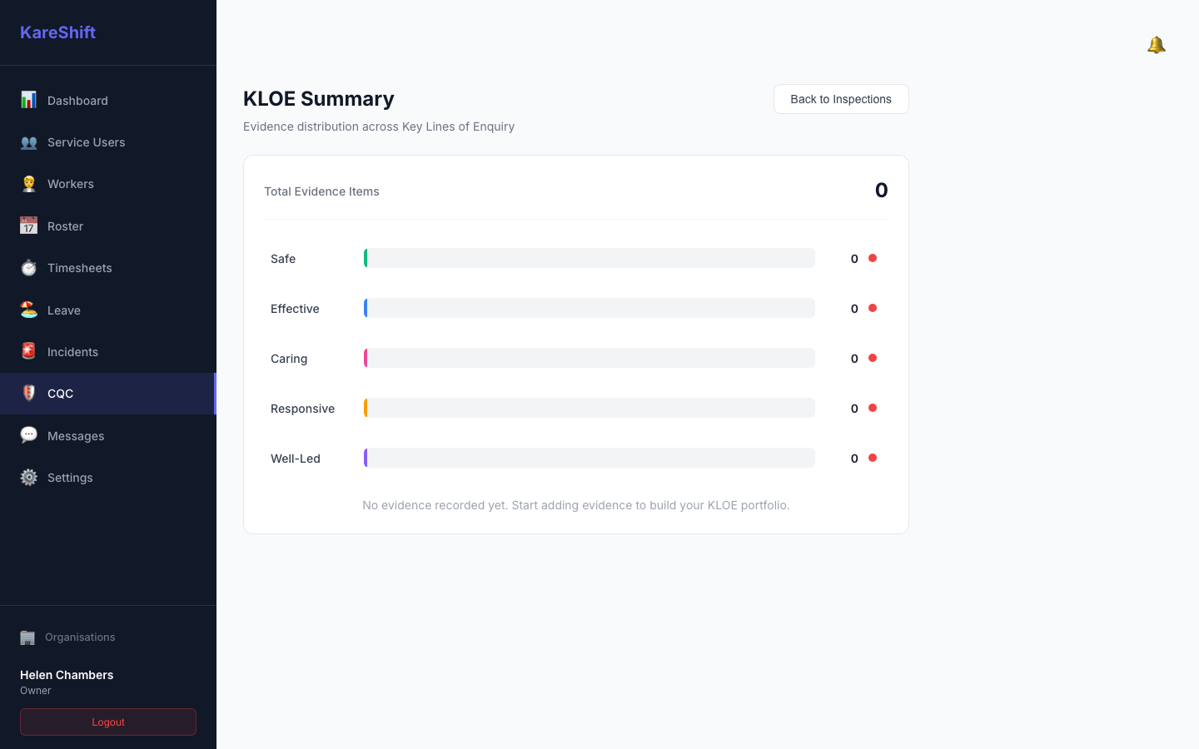Open the Settings menu item
1199x749 pixels.
coord(108,478)
